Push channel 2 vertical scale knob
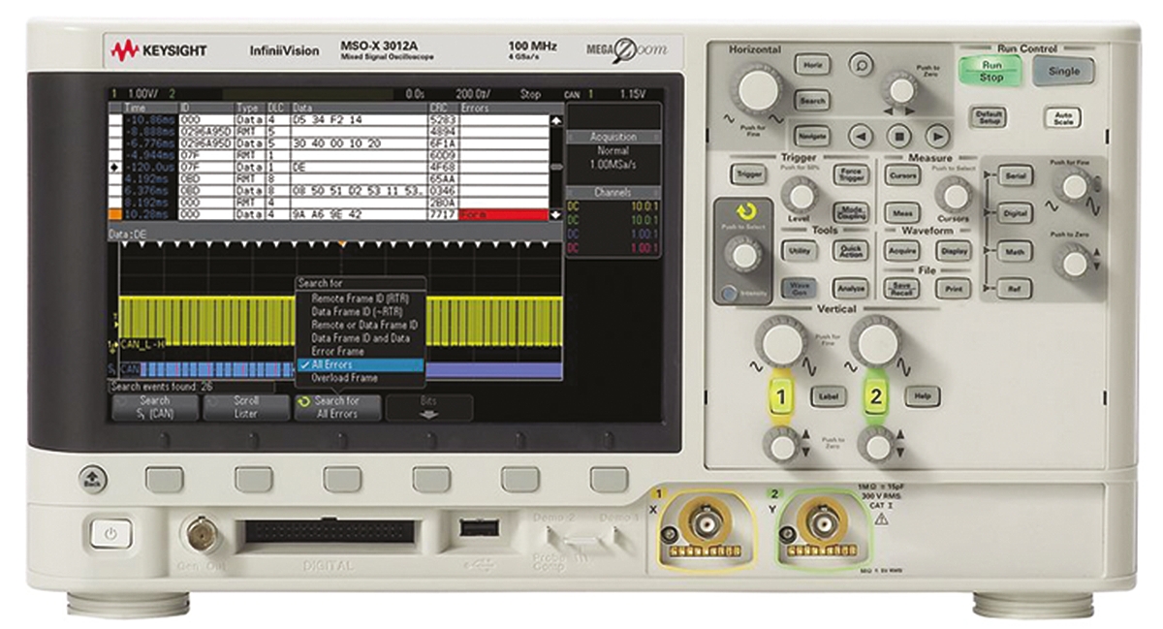The width and height of the screenshot is (1163, 629). (875, 342)
